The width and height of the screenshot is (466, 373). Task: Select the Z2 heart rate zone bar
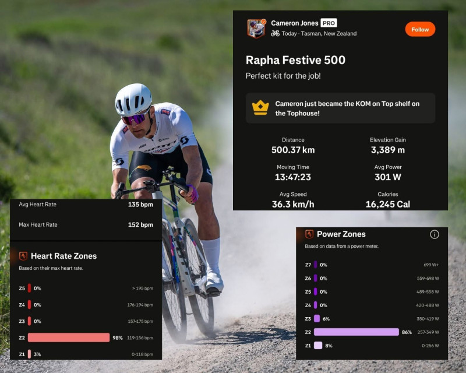click(69, 337)
